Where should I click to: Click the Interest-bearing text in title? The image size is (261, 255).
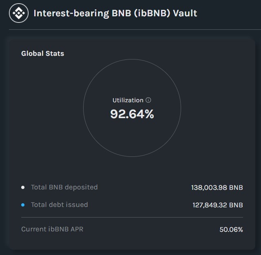click(x=71, y=13)
